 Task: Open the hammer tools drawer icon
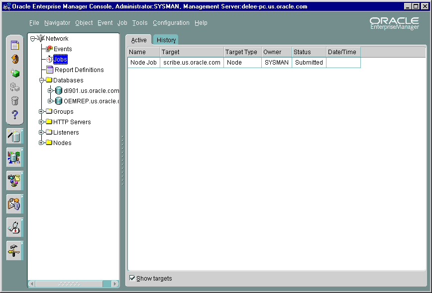point(14,250)
